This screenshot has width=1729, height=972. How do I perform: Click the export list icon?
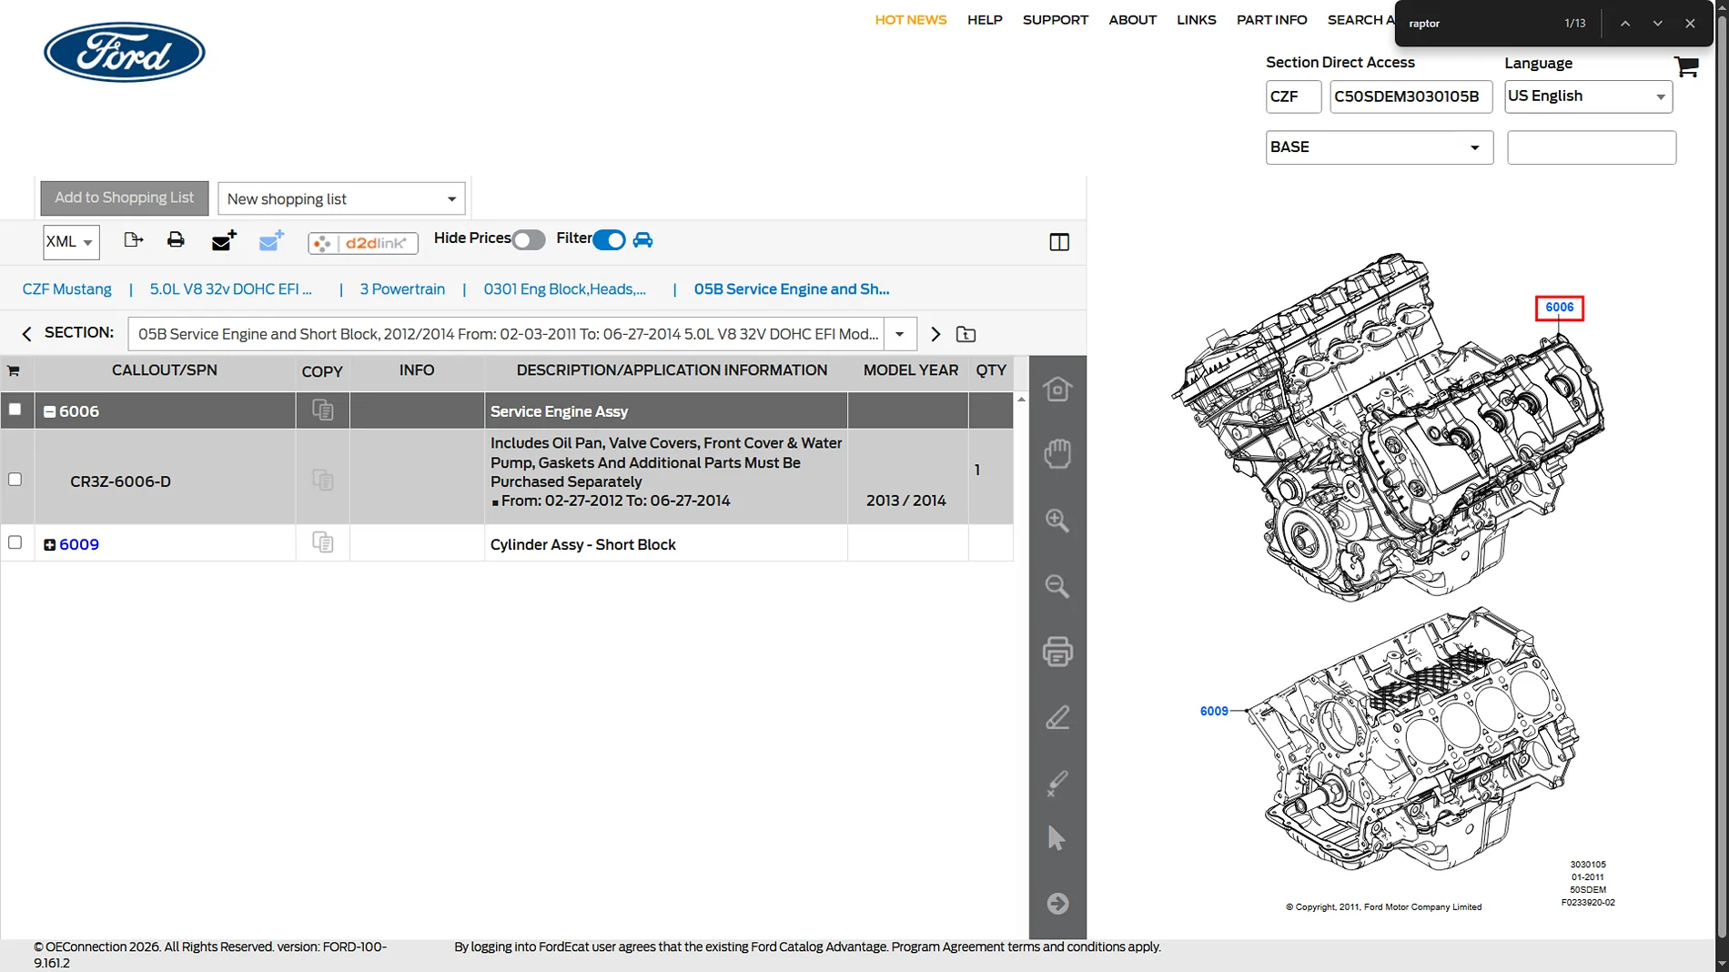click(134, 240)
